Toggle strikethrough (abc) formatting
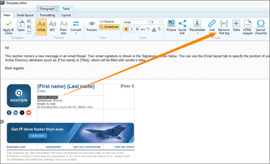The width and height of the screenshot is (270, 164). [x=143, y=29]
